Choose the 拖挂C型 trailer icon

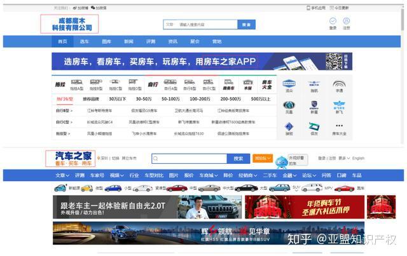(115, 82)
